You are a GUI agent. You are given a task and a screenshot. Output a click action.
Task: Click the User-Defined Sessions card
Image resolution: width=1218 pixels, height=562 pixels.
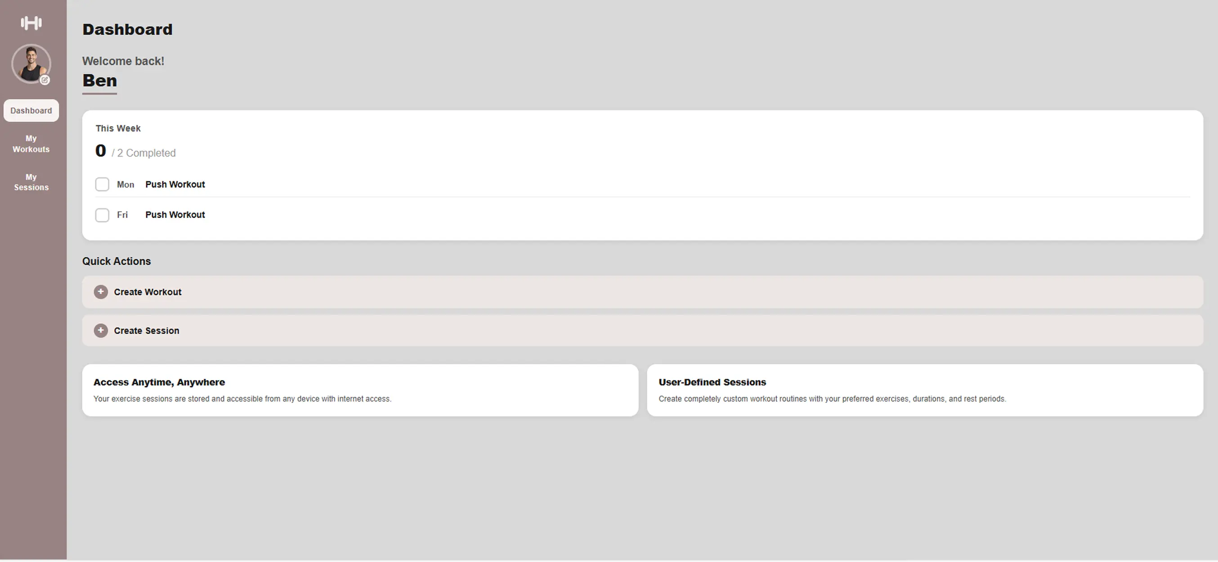[x=925, y=390]
